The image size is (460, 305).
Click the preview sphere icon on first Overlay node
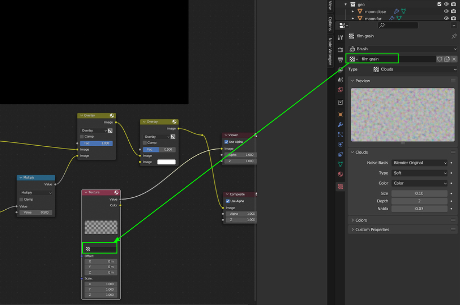click(112, 115)
